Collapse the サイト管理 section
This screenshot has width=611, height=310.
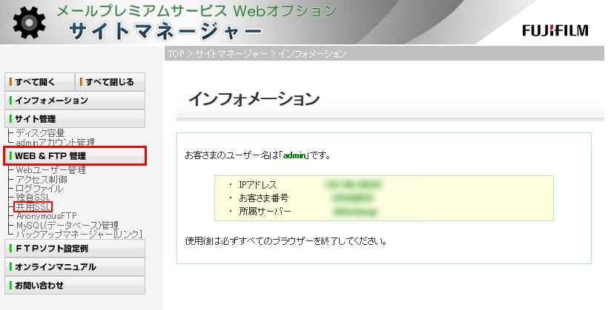[74, 118]
